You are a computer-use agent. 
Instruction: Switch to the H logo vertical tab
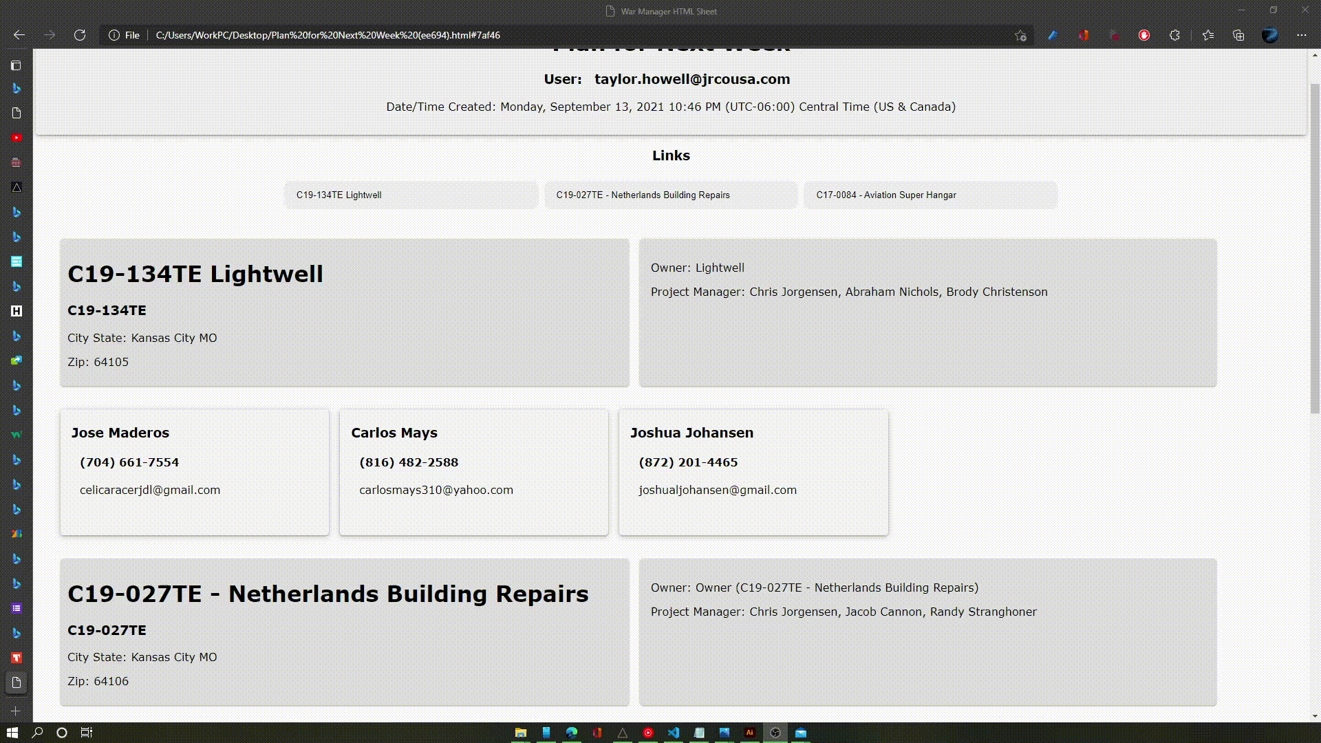point(17,311)
